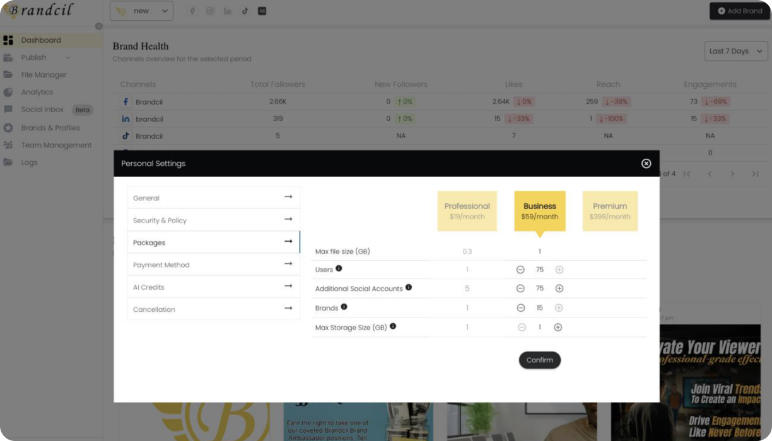Screen dimensions: 772x441
Task: Select the Packages settings tab
Action: pyautogui.click(x=213, y=242)
